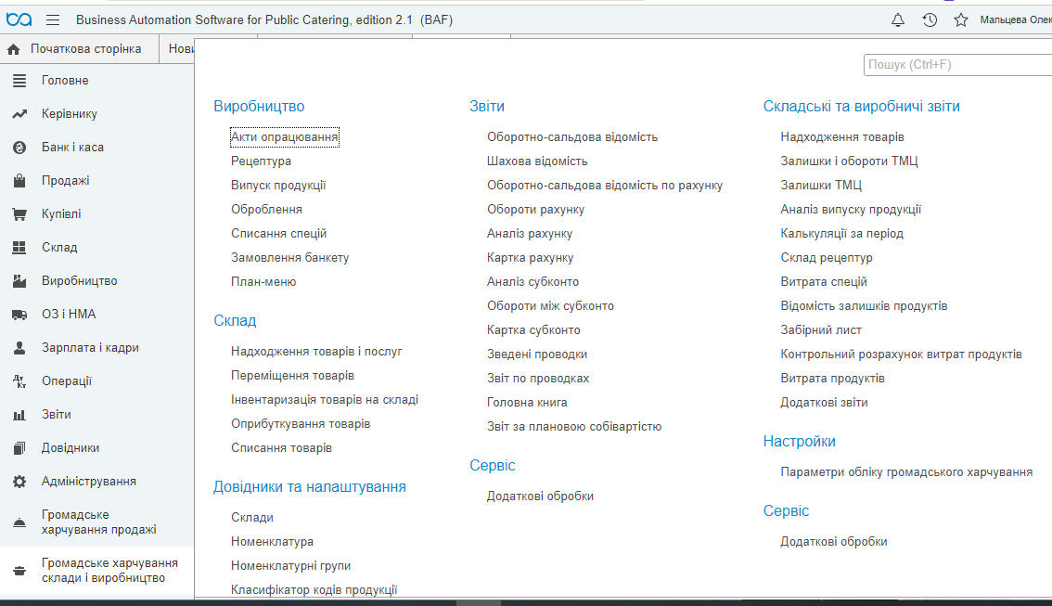Click the Склад grid icon
1052x606 pixels.
tap(19, 248)
